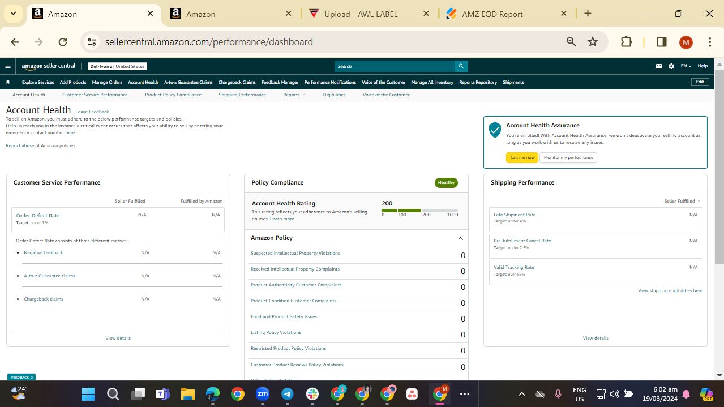
Task: Open the View shipping eligibilities here link
Action: pos(670,290)
